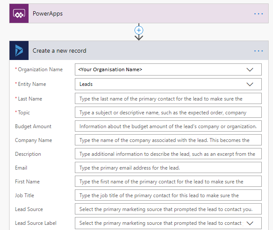Viewport: 273px width, 230px height.
Task: Open the PowerApps step ellipsis menu
Action: (258, 14)
